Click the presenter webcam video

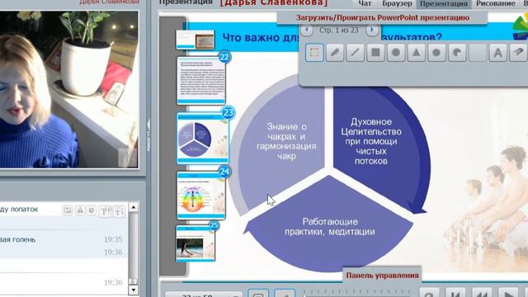point(69,89)
